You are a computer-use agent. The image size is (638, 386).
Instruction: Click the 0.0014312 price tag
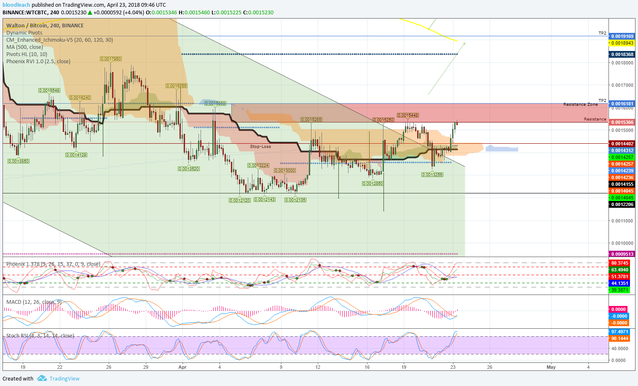click(x=622, y=150)
